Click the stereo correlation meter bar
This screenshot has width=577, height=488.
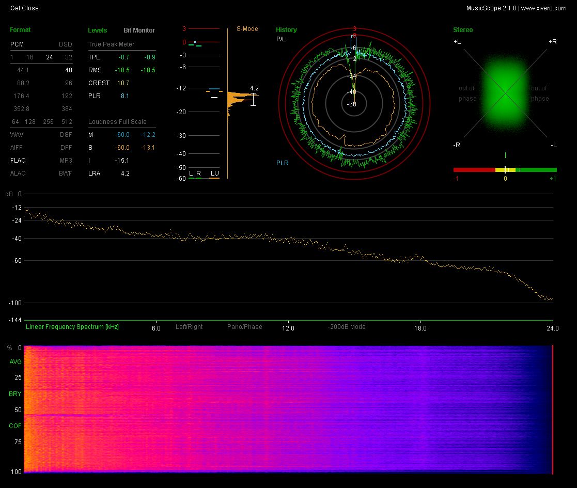click(505, 170)
